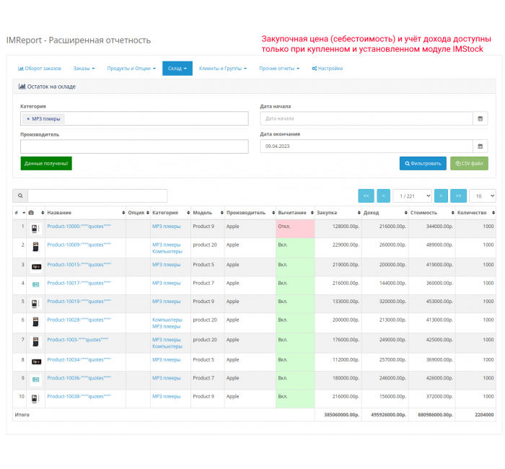Click thumbnail image of Product-10017
This screenshot has width=505, height=469.
point(36,284)
